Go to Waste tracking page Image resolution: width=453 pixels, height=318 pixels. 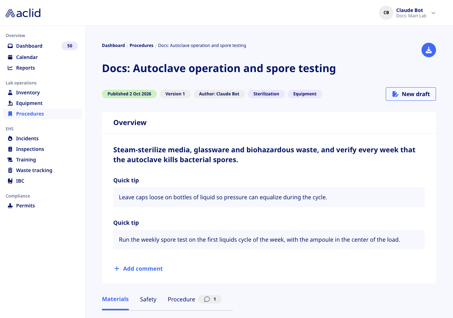(x=42, y=170)
